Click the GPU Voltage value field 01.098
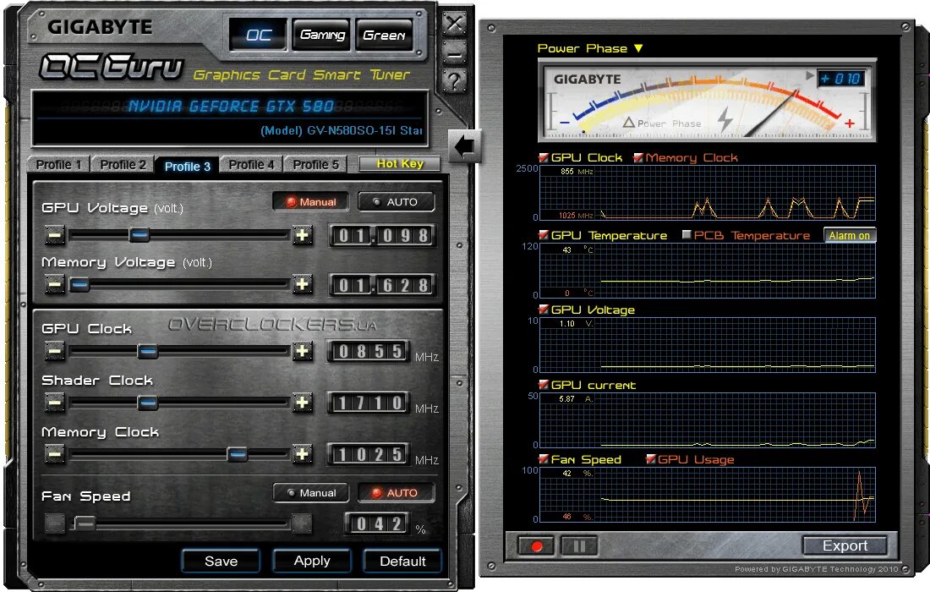This screenshot has width=930, height=592. pyautogui.click(x=383, y=235)
